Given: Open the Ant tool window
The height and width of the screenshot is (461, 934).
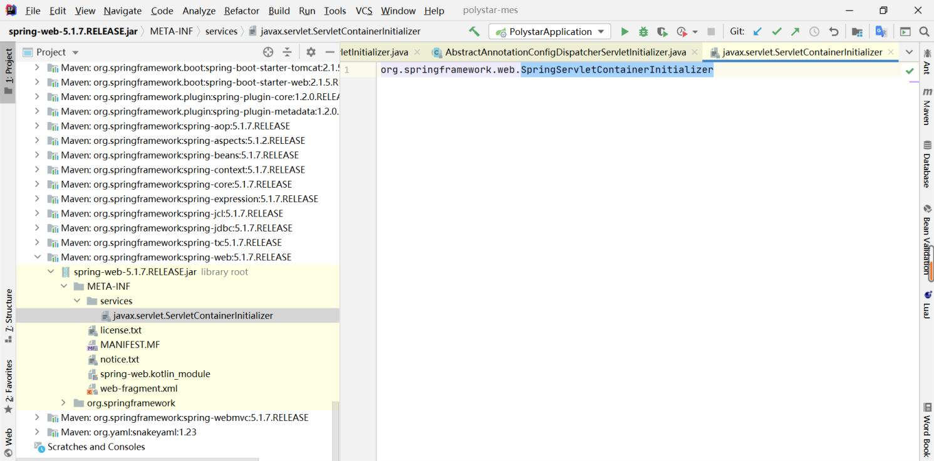Looking at the screenshot, I should (926, 61).
